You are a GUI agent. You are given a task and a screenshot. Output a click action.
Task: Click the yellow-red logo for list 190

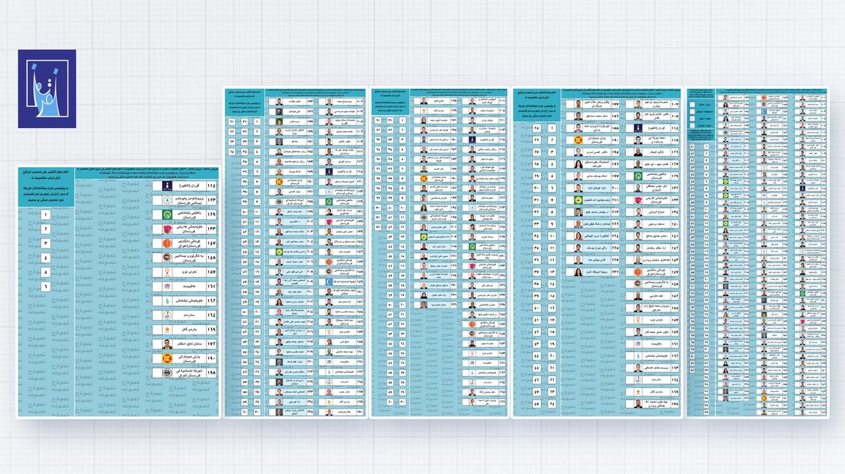click(165, 357)
